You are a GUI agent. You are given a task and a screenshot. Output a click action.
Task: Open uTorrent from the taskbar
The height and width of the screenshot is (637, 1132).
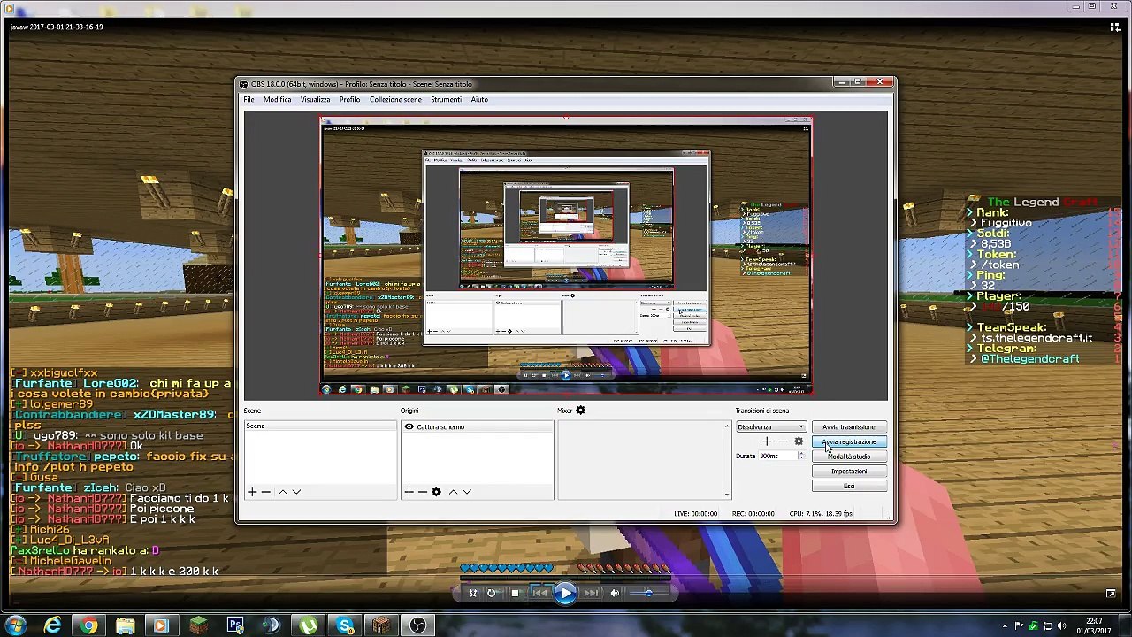click(308, 626)
